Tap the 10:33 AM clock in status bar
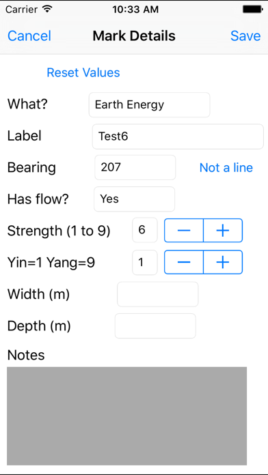Image resolution: width=268 pixels, height=475 pixels. click(x=135, y=10)
